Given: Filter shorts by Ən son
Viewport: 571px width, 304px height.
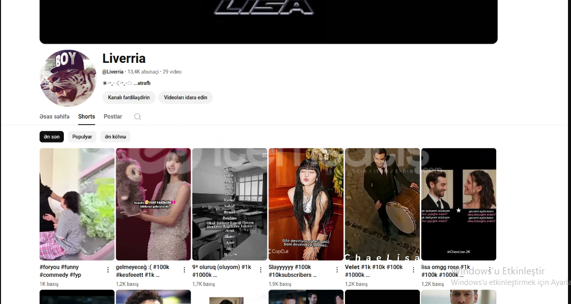Looking at the screenshot, I should click(52, 137).
